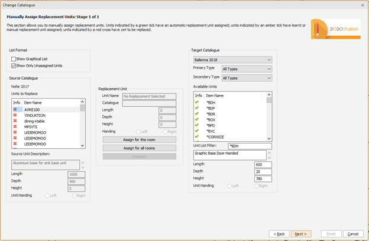Click red cross icon beside YINDUKTION
The height and width of the screenshot is (241, 369).
click(x=15, y=115)
